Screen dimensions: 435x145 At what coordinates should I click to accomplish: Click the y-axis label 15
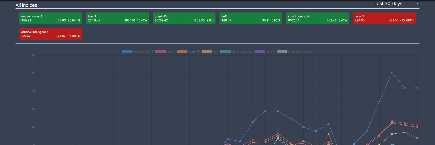33,109
